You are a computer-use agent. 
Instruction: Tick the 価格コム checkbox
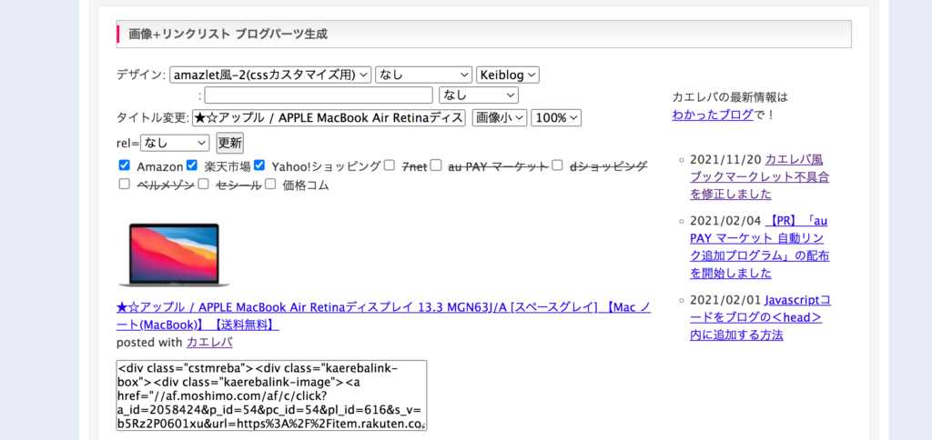click(x=270, y=185)
